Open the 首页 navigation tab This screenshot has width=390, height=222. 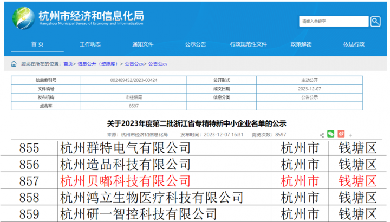pos(37,44)
